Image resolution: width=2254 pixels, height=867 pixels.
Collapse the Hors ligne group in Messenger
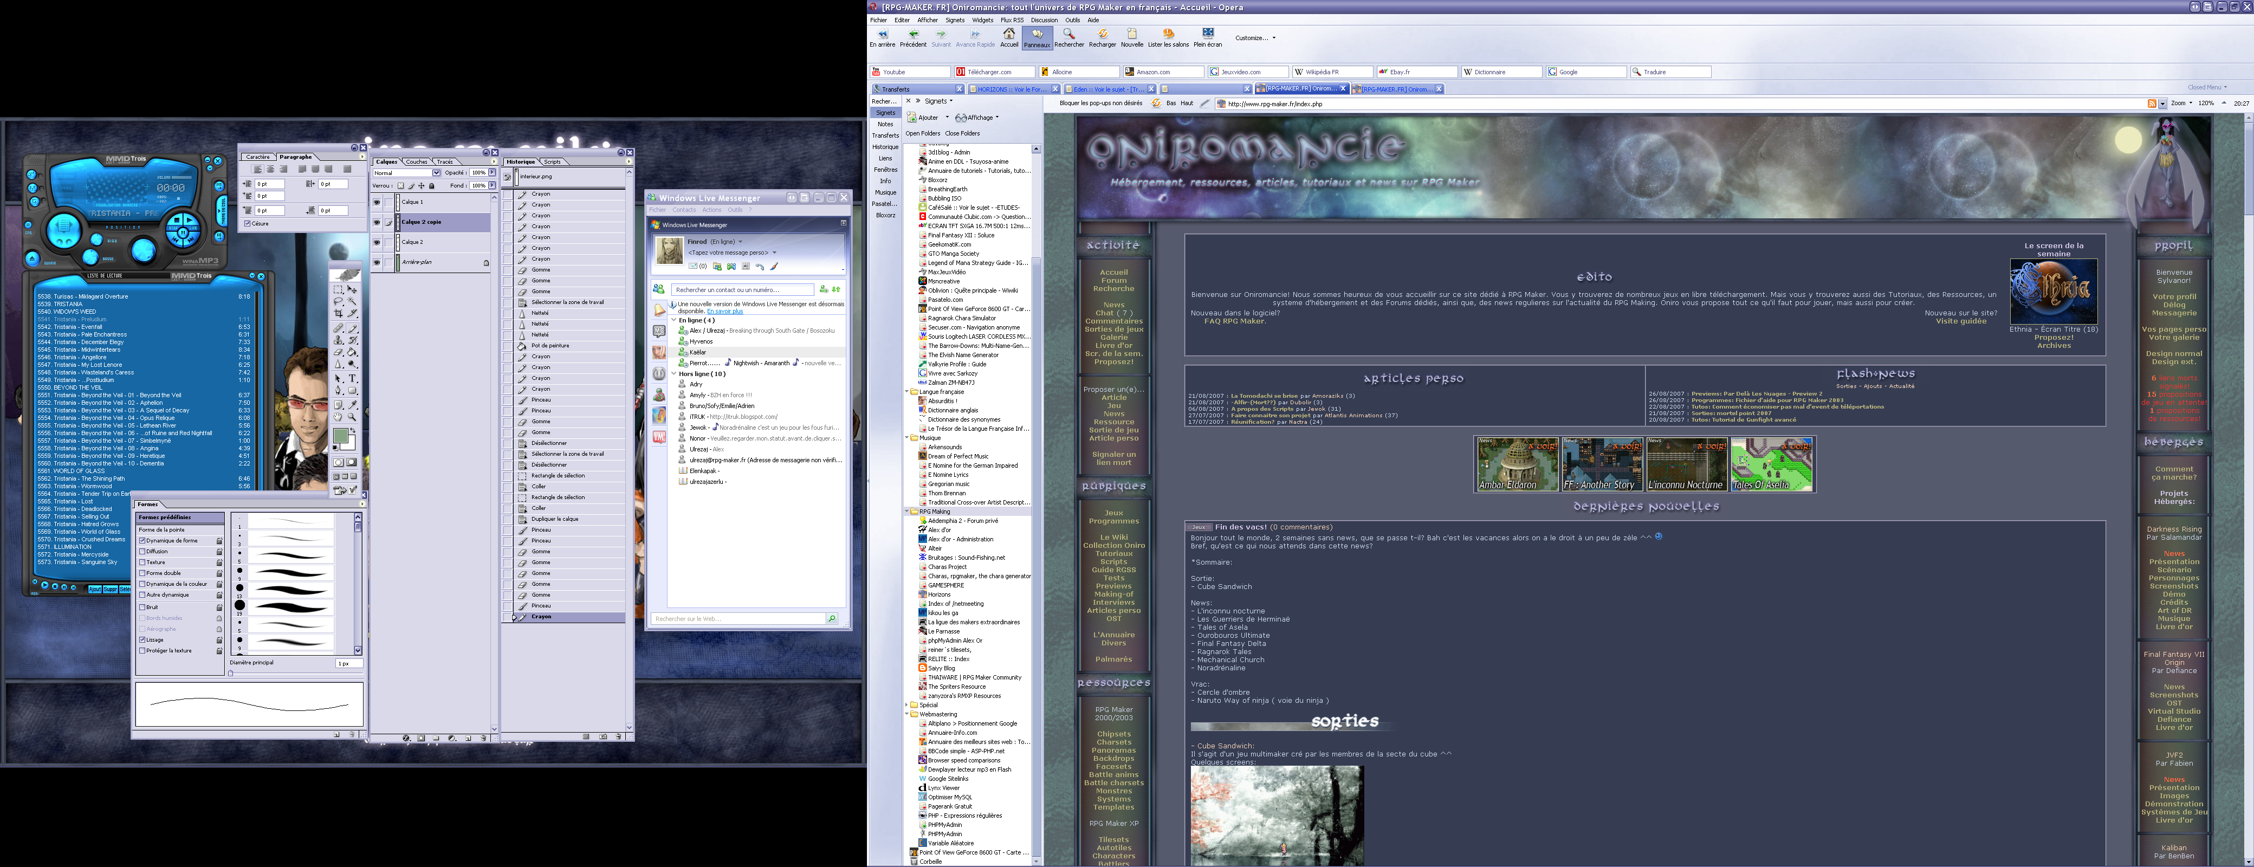click(x=673, y=373)
